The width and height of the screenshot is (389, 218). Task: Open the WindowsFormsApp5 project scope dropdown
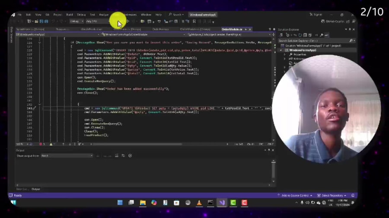pos(57,34)
